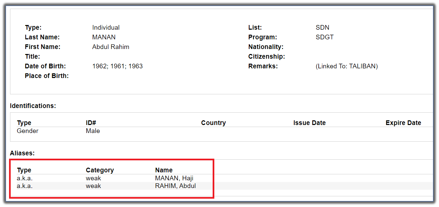Screen dimensions: 439x207
Task: Click the ID# column header
Action: coord(91,123)
